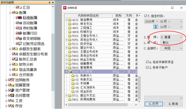Select the 5603 财务费用 folder icon
This screenshot has height=109, width=186.
[x=69, y=72]
